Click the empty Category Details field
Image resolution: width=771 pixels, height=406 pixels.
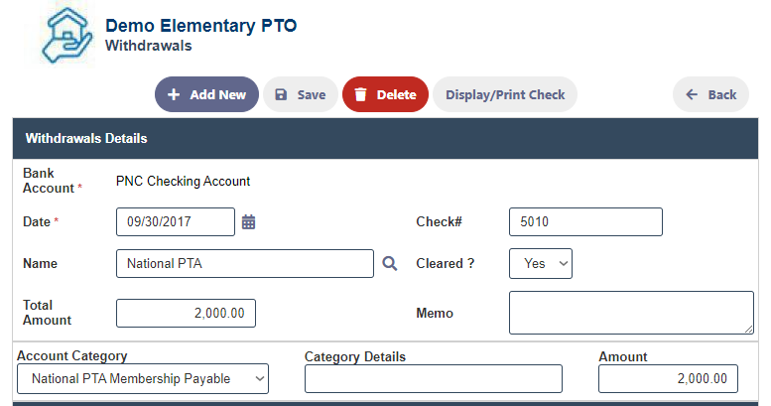[x=434, y=378]
